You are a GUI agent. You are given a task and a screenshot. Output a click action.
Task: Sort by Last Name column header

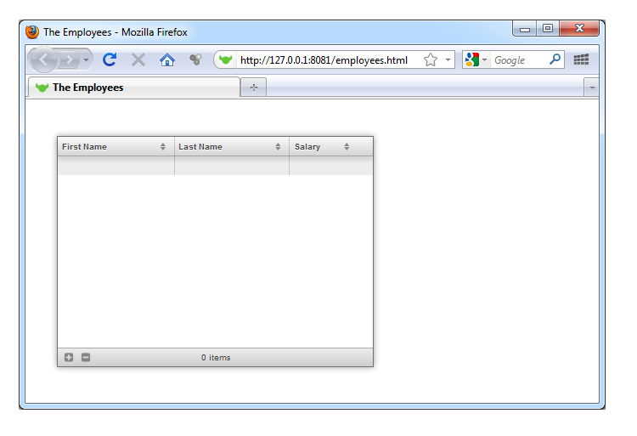tap(232, 147)
